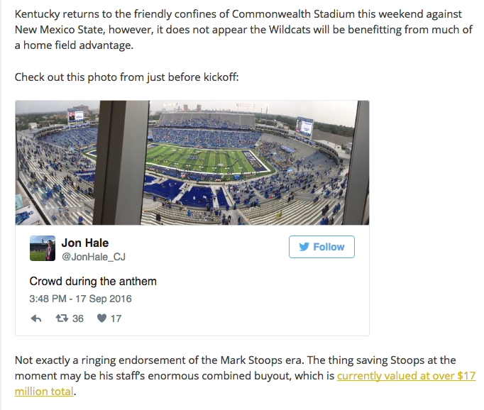Click the Twitter bird icon in Follow button
Image resolution: width=484 pixels, height=410 pixels.
click(x=304, y=247)
